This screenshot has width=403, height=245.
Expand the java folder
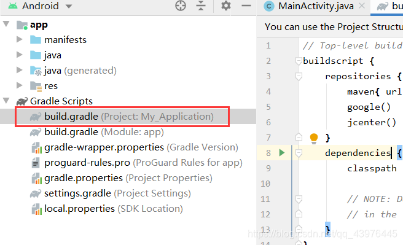19,55
